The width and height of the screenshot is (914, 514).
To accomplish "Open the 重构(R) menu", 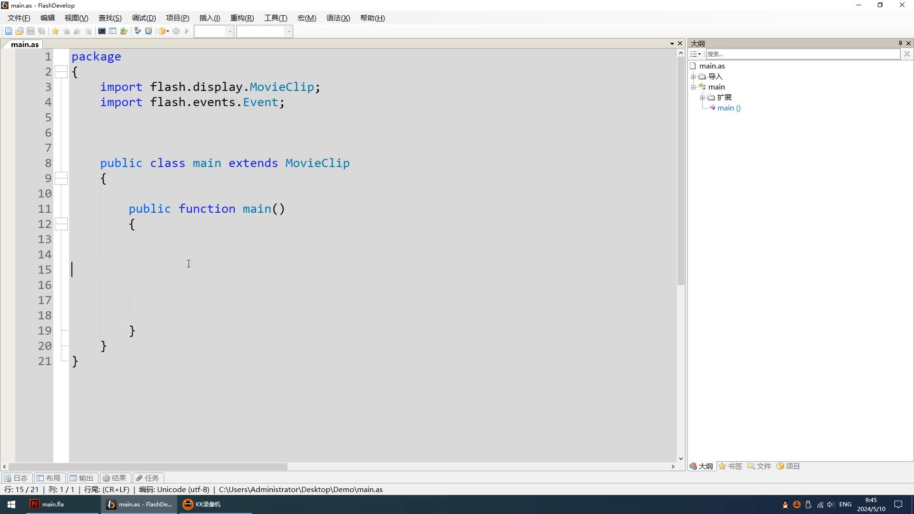I will (242, 18).
